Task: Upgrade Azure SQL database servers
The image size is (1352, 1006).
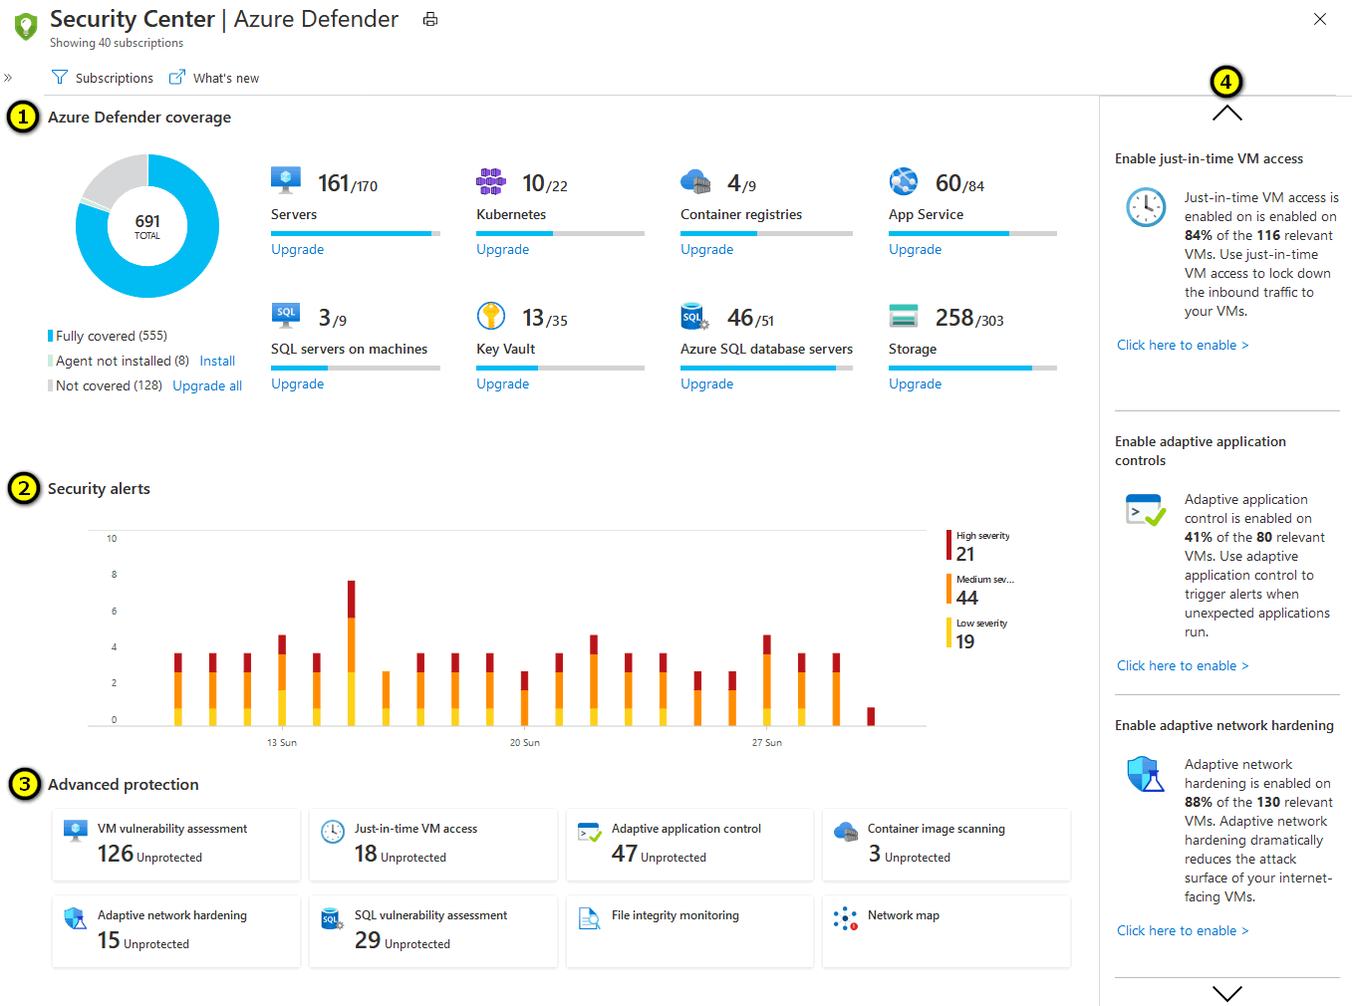Action: 707,383
